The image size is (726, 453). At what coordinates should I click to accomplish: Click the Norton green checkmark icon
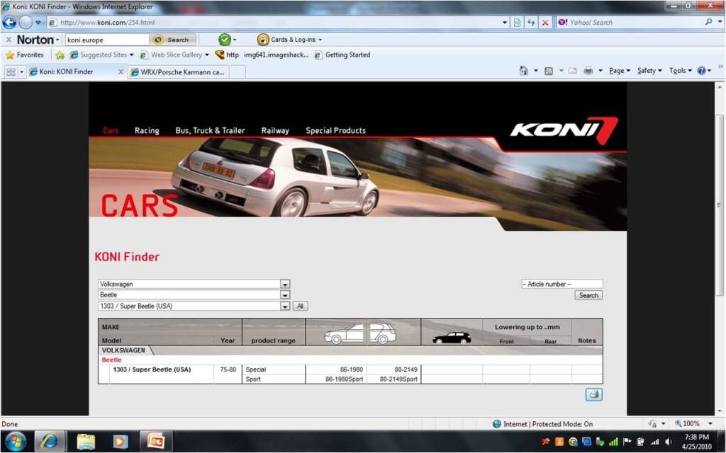pyautogui.click(x=224, y=40)
